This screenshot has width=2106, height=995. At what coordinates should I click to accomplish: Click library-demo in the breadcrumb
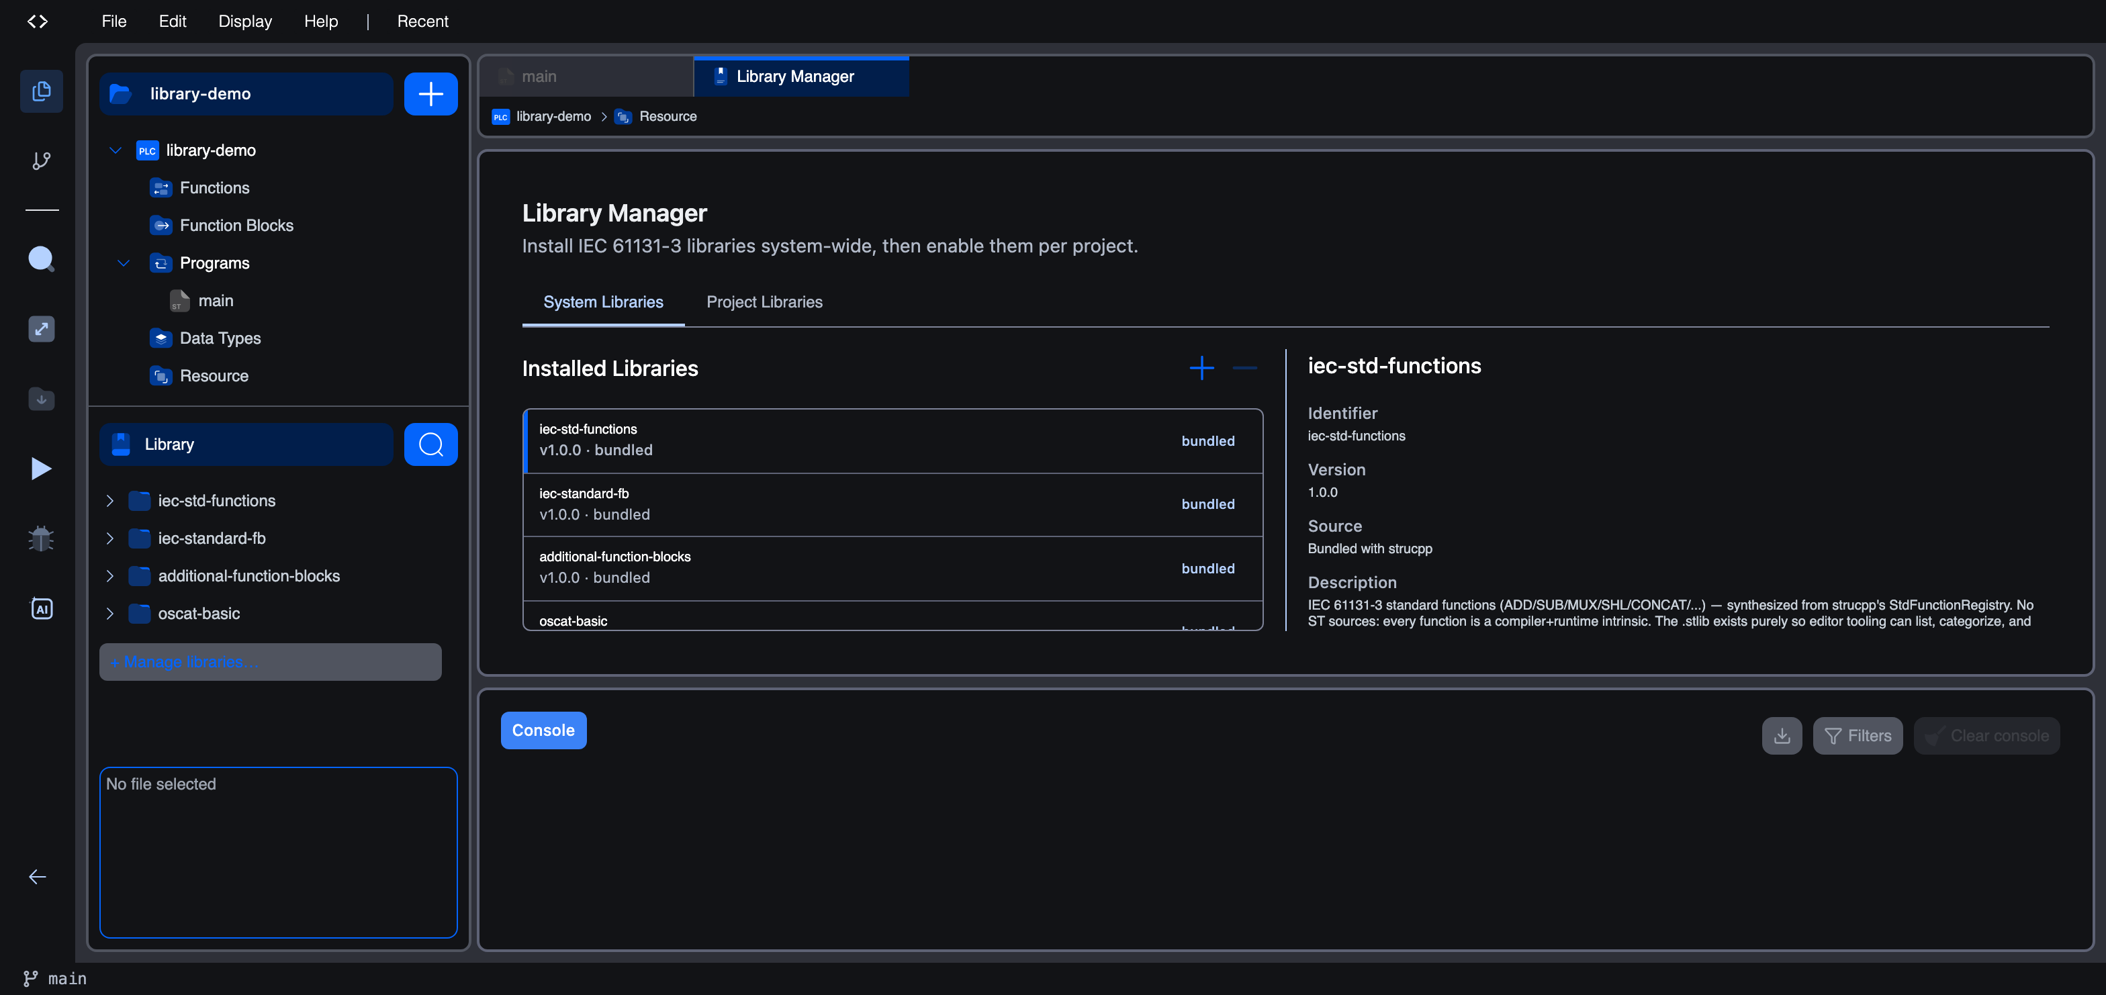click(553, 116)
